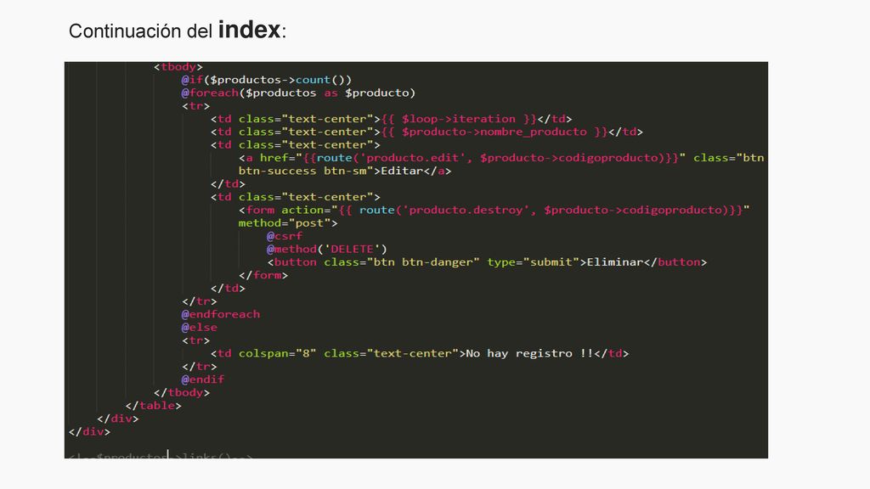870x489 pixels.
Task: Click the 'producto.destroy' route string
Action: pos(466,211)
